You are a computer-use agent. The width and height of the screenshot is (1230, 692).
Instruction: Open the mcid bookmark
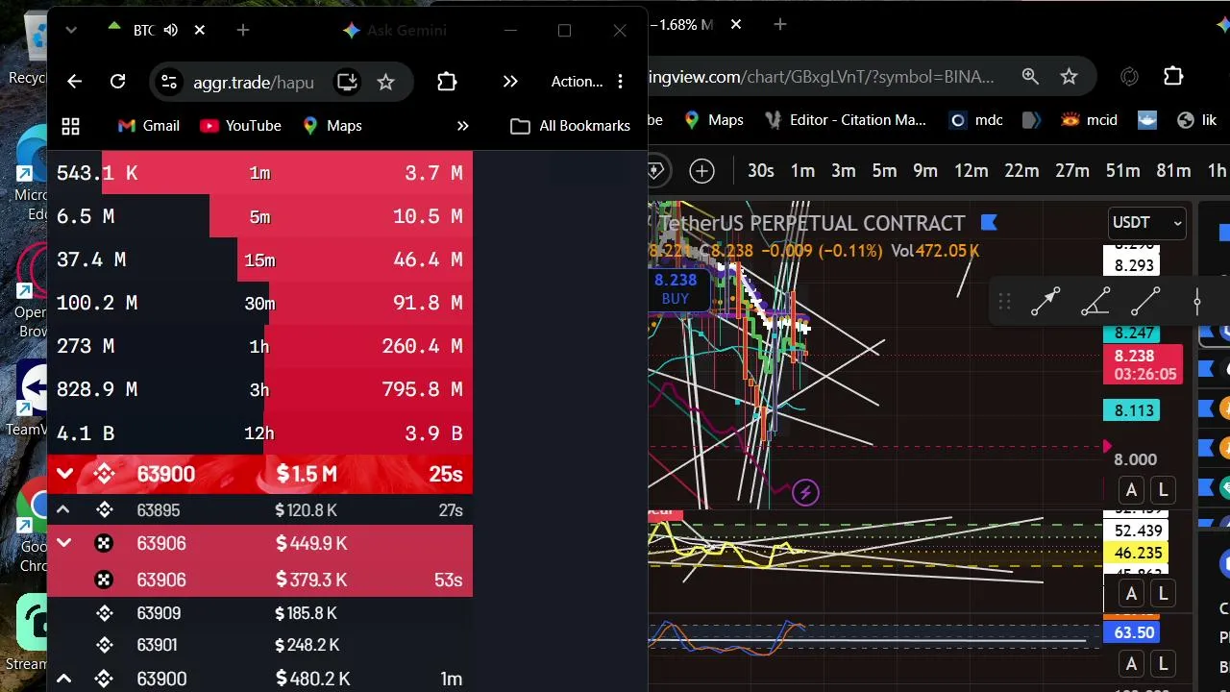[1089, 120]
